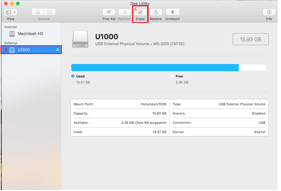Image resolution: width=281 pixels, height=191 pixels.
Task: Open the View dropdown menu
Action: (11, 12)
